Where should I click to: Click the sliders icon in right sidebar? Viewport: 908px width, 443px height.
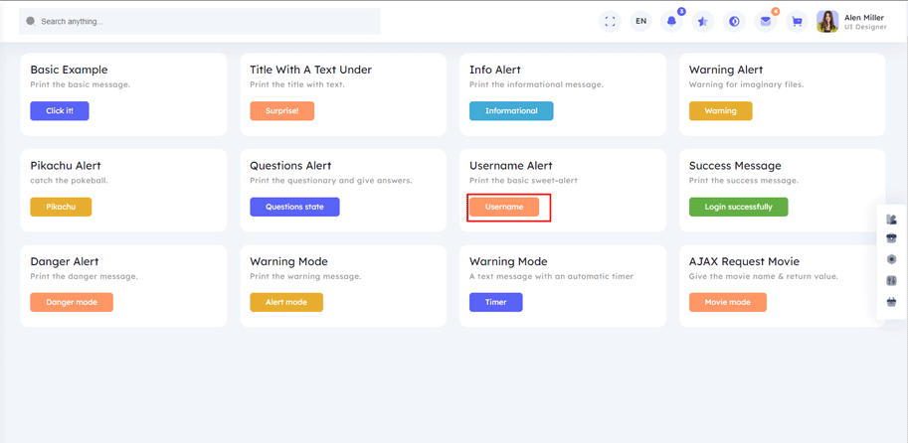(891, 281)
